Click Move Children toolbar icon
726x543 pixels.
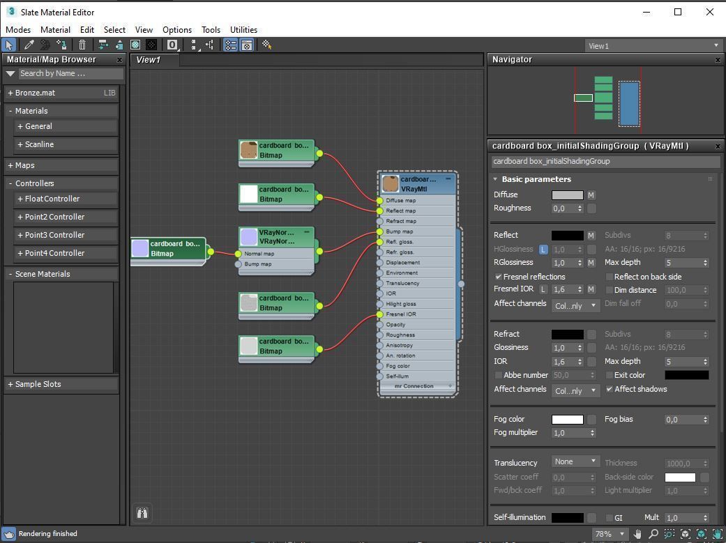click(x=103, y=45)
